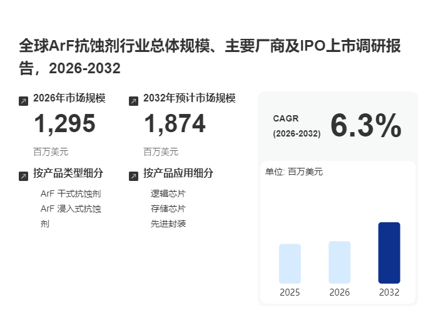Select the dark blue 2032 bar

point(389,253)
